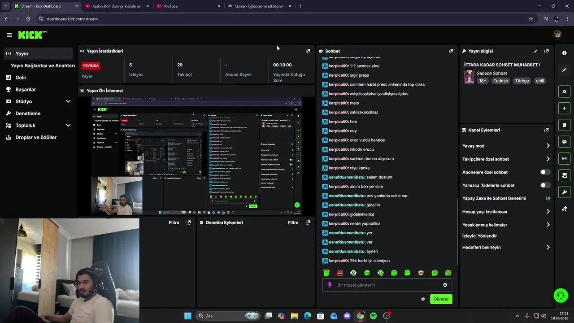Toggle the wrench icon in right sidebar
Viewport: 574px width, 323px height.
pyautogui.click(x=564, y=192)
